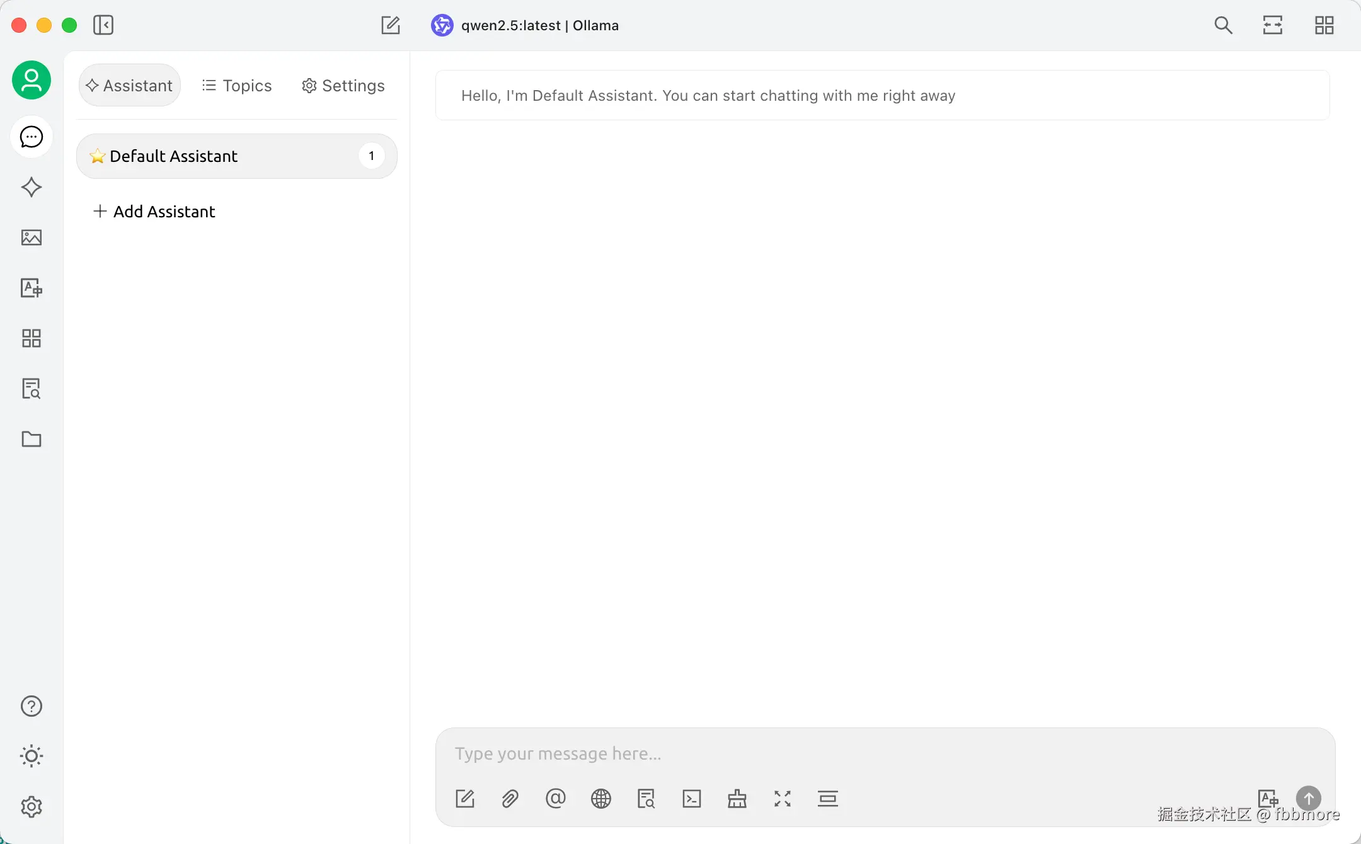Click the message input field

click(x=819, y=754)
